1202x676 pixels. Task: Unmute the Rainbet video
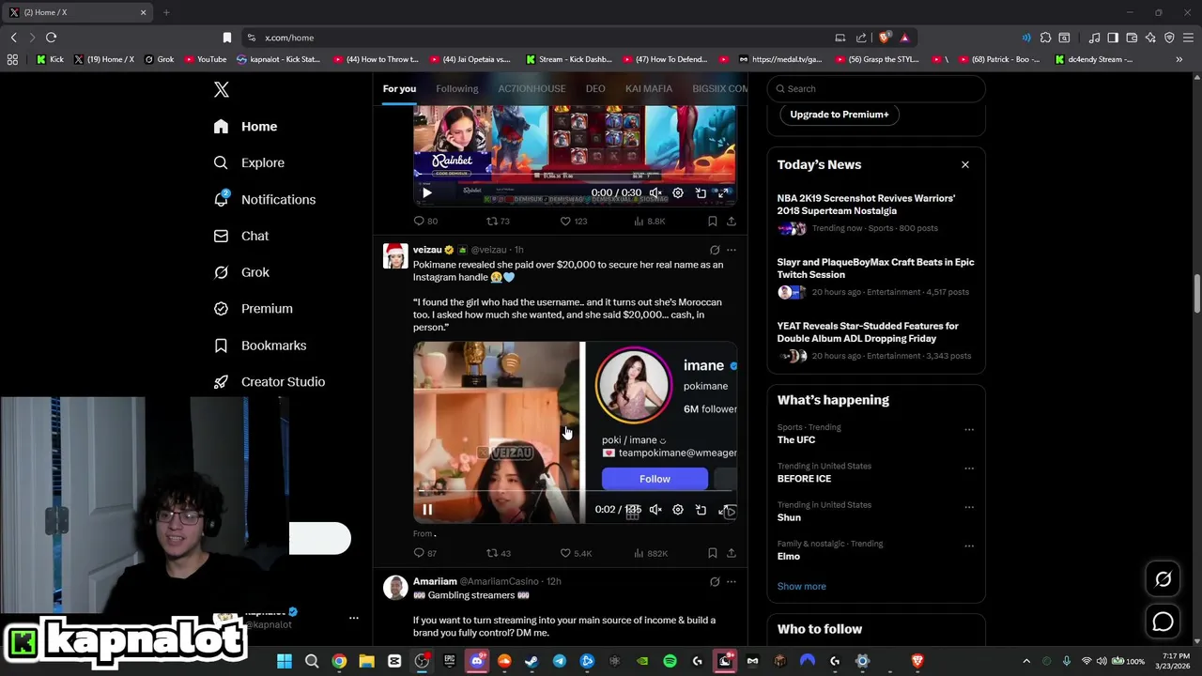pos(655,192)
